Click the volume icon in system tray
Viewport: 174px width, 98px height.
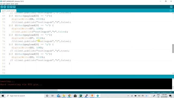pyautogui.click(x=139, y=96)
